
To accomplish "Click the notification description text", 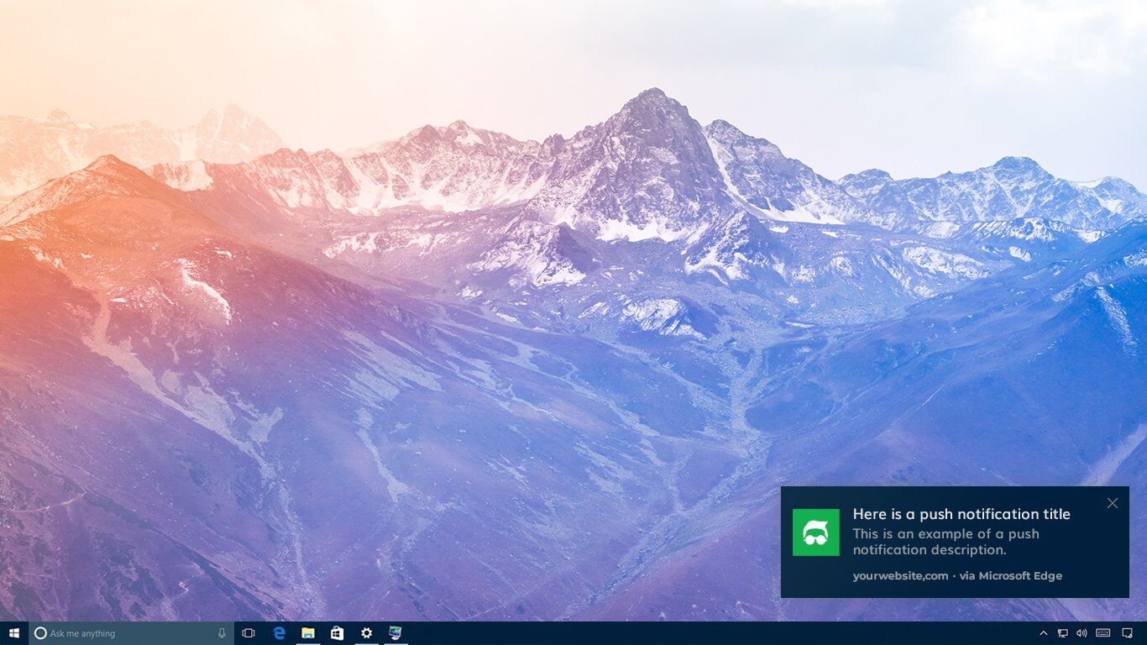I will coord(945,542).
